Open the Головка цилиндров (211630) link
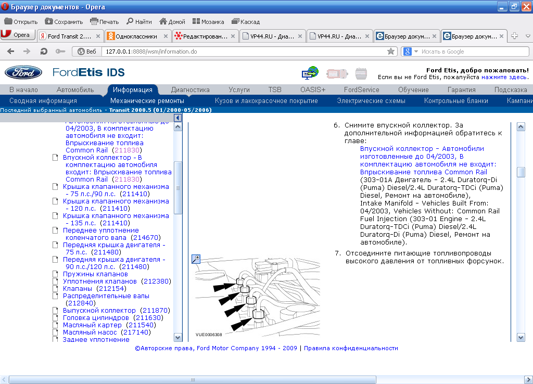The width and height of the screenshot is (533, 384). (113, 318)
